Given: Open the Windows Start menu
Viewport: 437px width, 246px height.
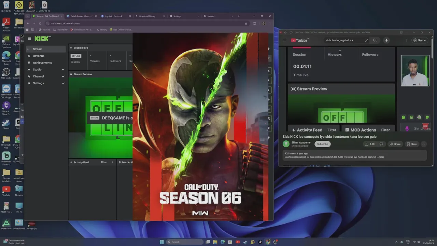Looking at the screenshot, I should 161,242.
